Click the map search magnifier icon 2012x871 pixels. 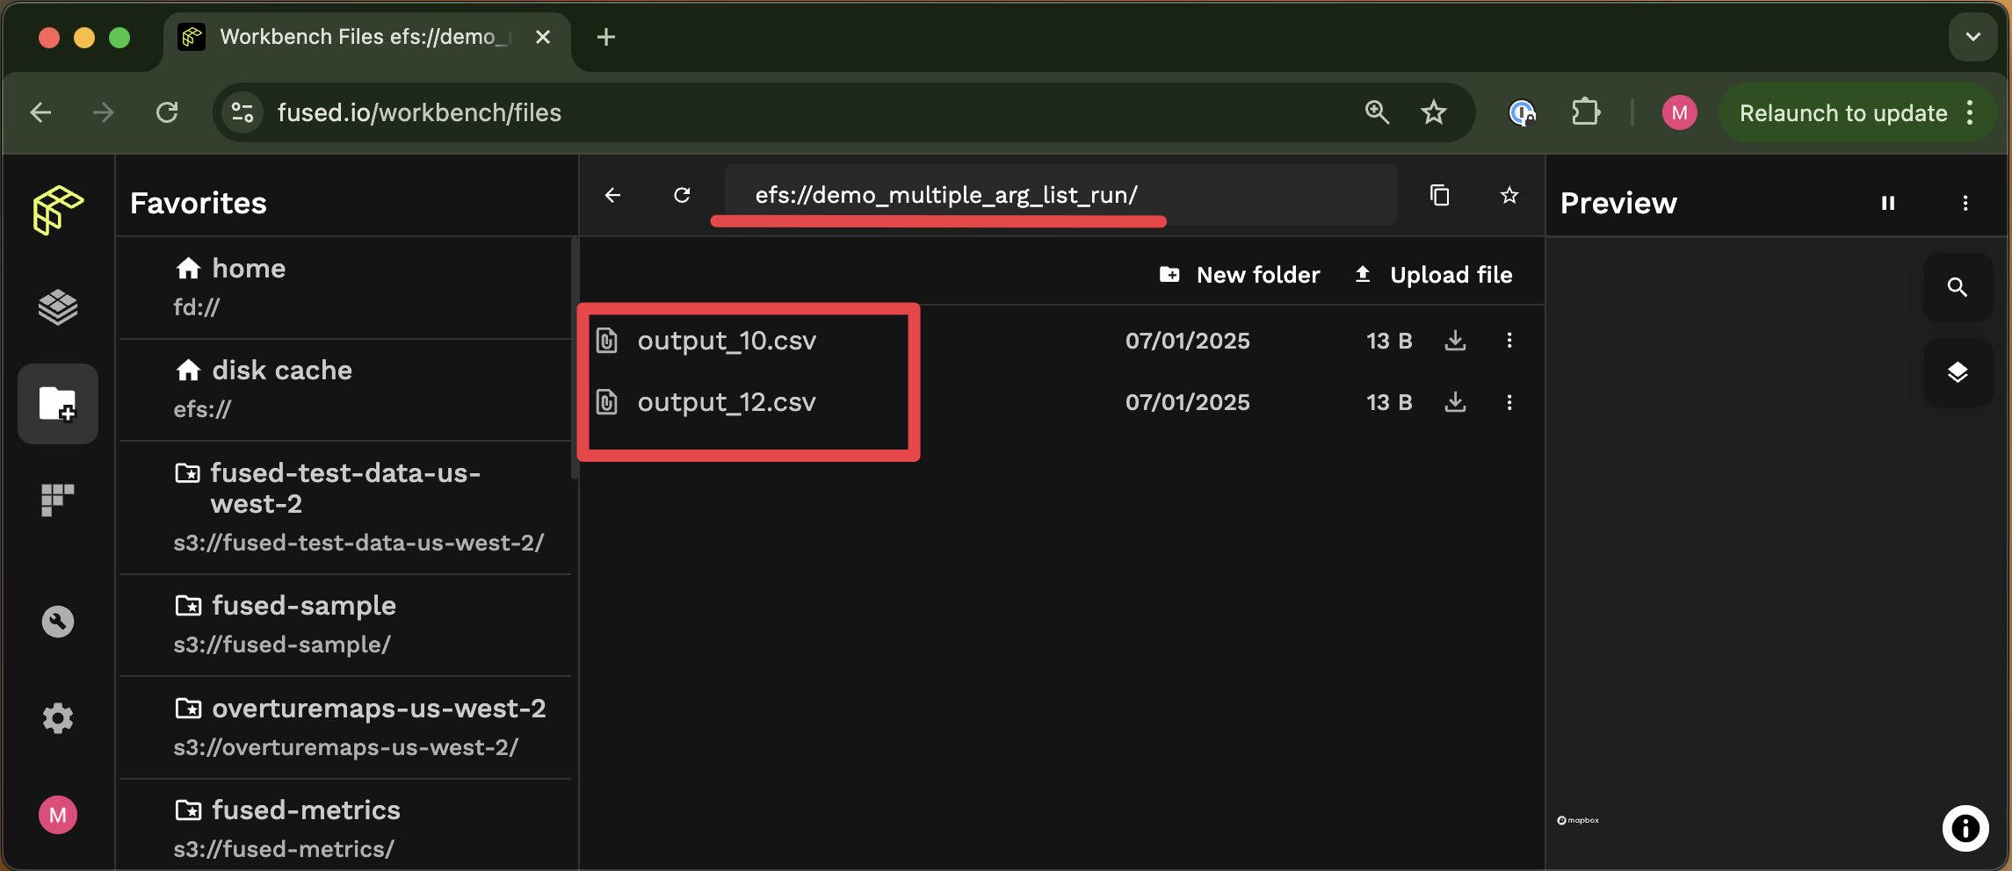[1958, 287]
